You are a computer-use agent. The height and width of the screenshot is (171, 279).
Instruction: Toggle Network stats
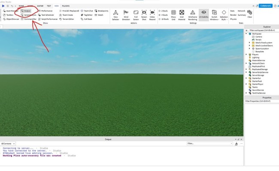[242, 11]
